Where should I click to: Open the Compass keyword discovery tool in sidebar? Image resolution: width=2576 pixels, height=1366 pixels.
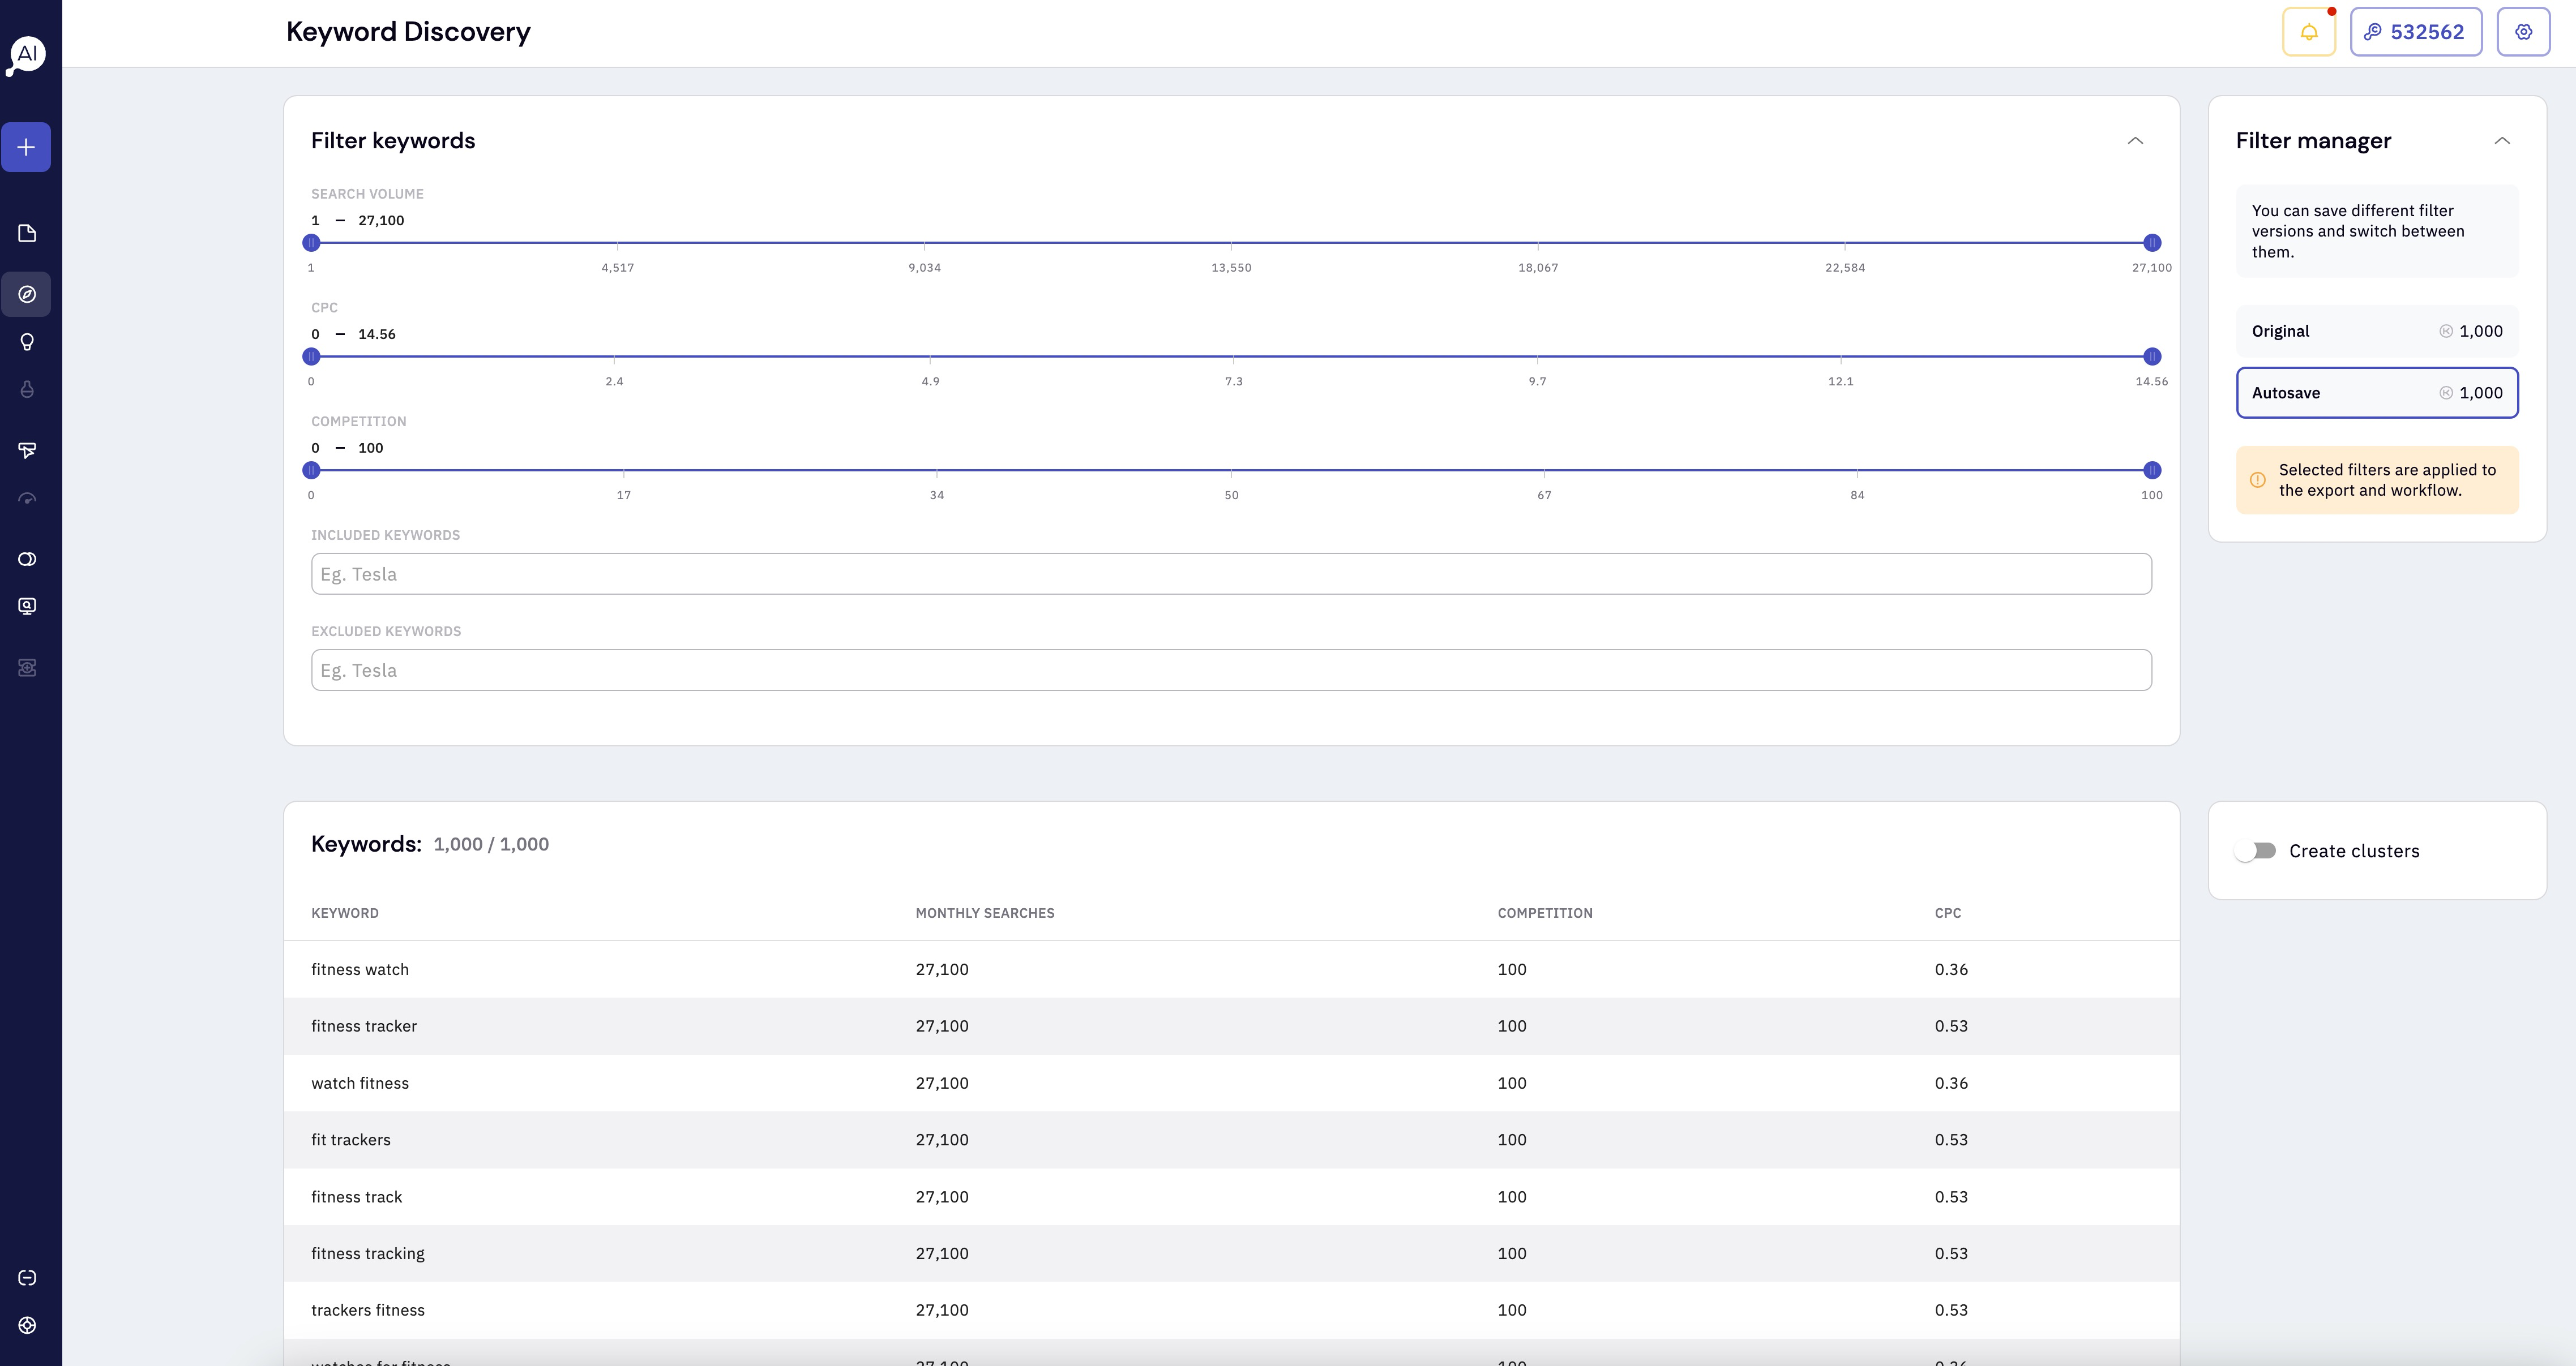26,294
